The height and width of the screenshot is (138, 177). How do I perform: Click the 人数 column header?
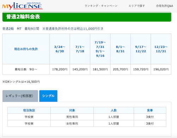114,110
